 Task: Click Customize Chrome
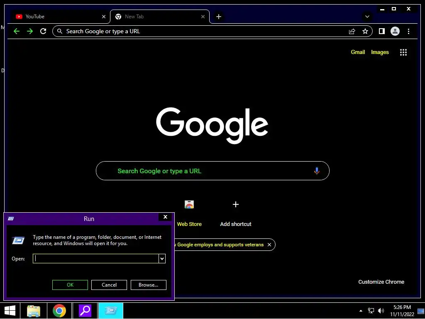[x=381, y=282]
